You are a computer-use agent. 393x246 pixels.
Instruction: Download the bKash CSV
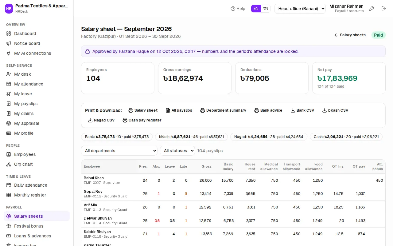(x=335, y=110)
